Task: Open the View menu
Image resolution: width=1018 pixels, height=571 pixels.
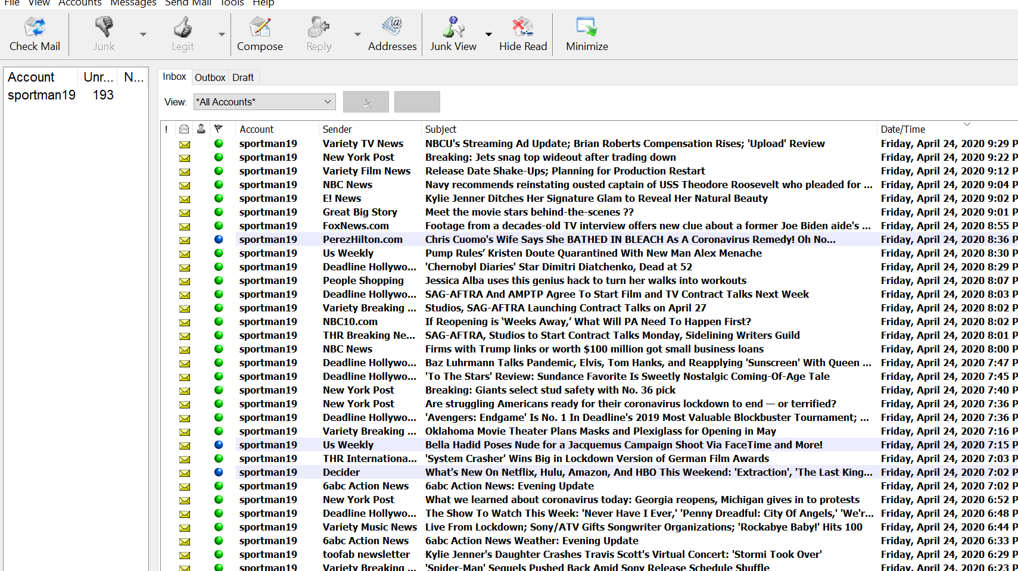Action: [x=39, y=3]
